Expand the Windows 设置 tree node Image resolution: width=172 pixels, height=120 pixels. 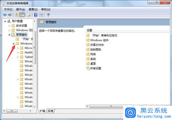[x=9, y=30]
